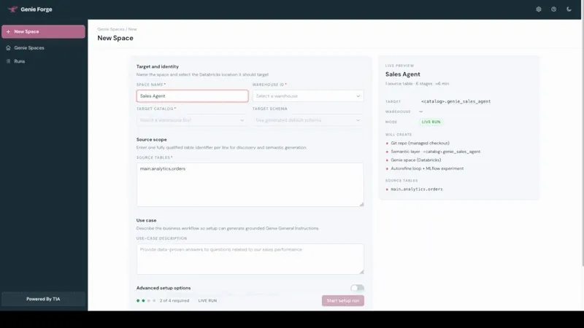Click Git repo (managed checkout) item
The width and height of the screenshot is (584, 328).
tap(420, 143)
